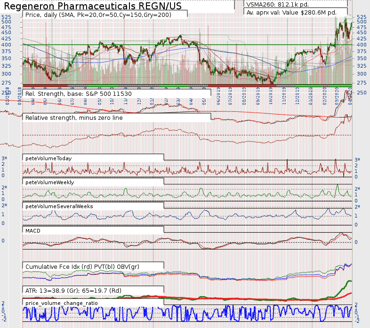Click the Cumulative Fce Idx PVT OBV label

(82, 267)
